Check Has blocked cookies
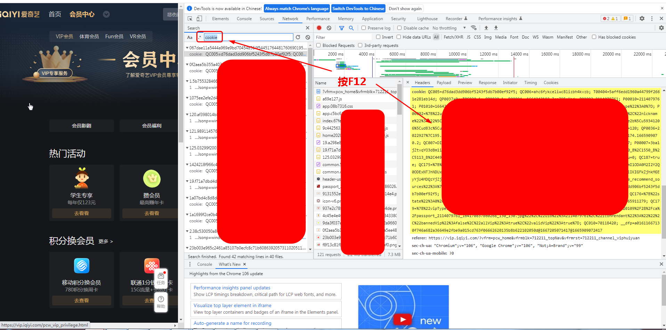The image size is (666, 330). (594, 37)
